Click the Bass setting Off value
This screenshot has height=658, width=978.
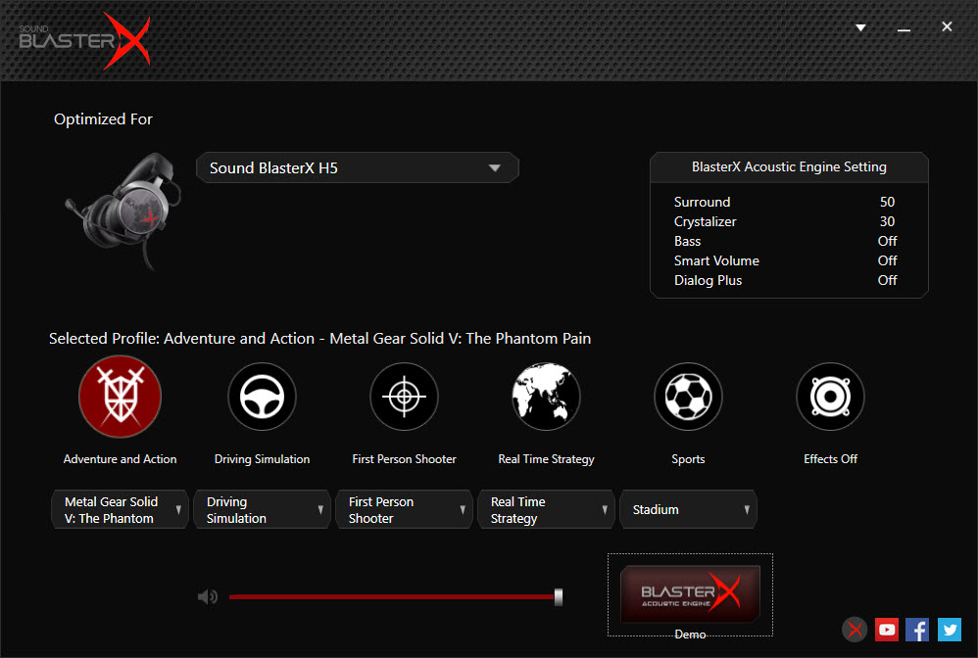887,241
